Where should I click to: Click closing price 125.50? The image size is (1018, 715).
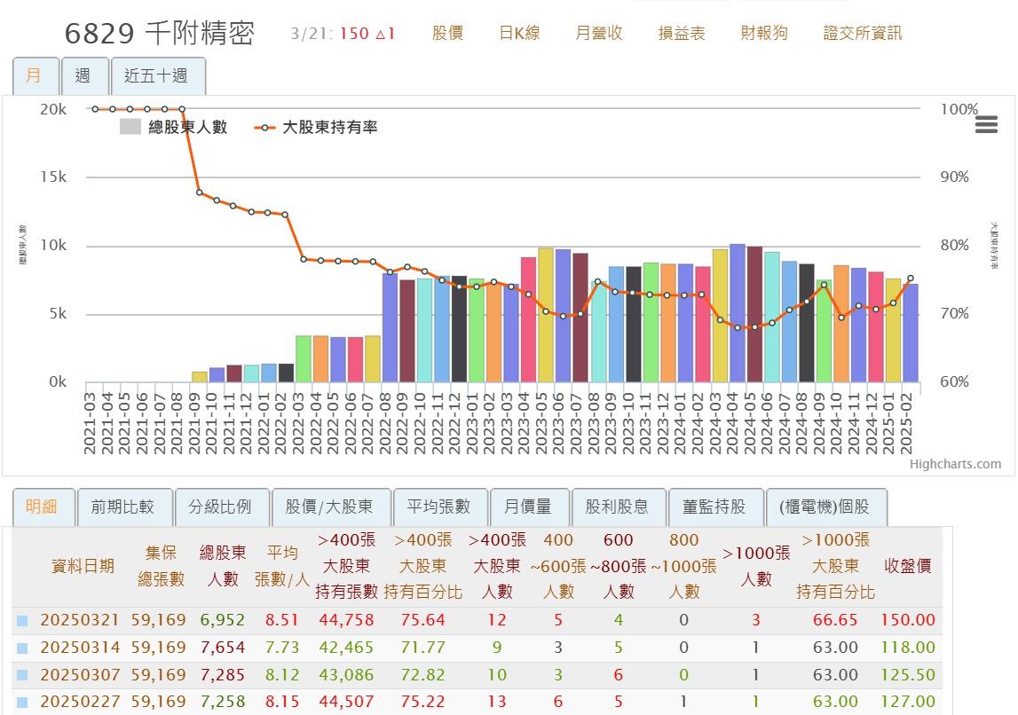908,675
